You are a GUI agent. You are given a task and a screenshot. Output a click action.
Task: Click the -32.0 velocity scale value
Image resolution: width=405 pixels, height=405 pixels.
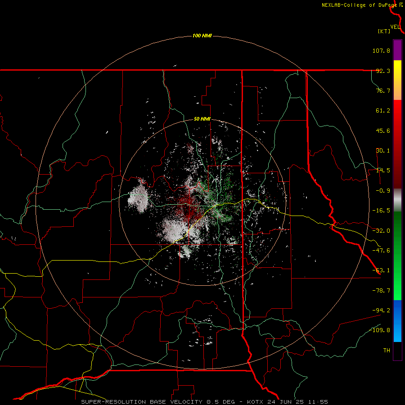click(x=381, y=231)
